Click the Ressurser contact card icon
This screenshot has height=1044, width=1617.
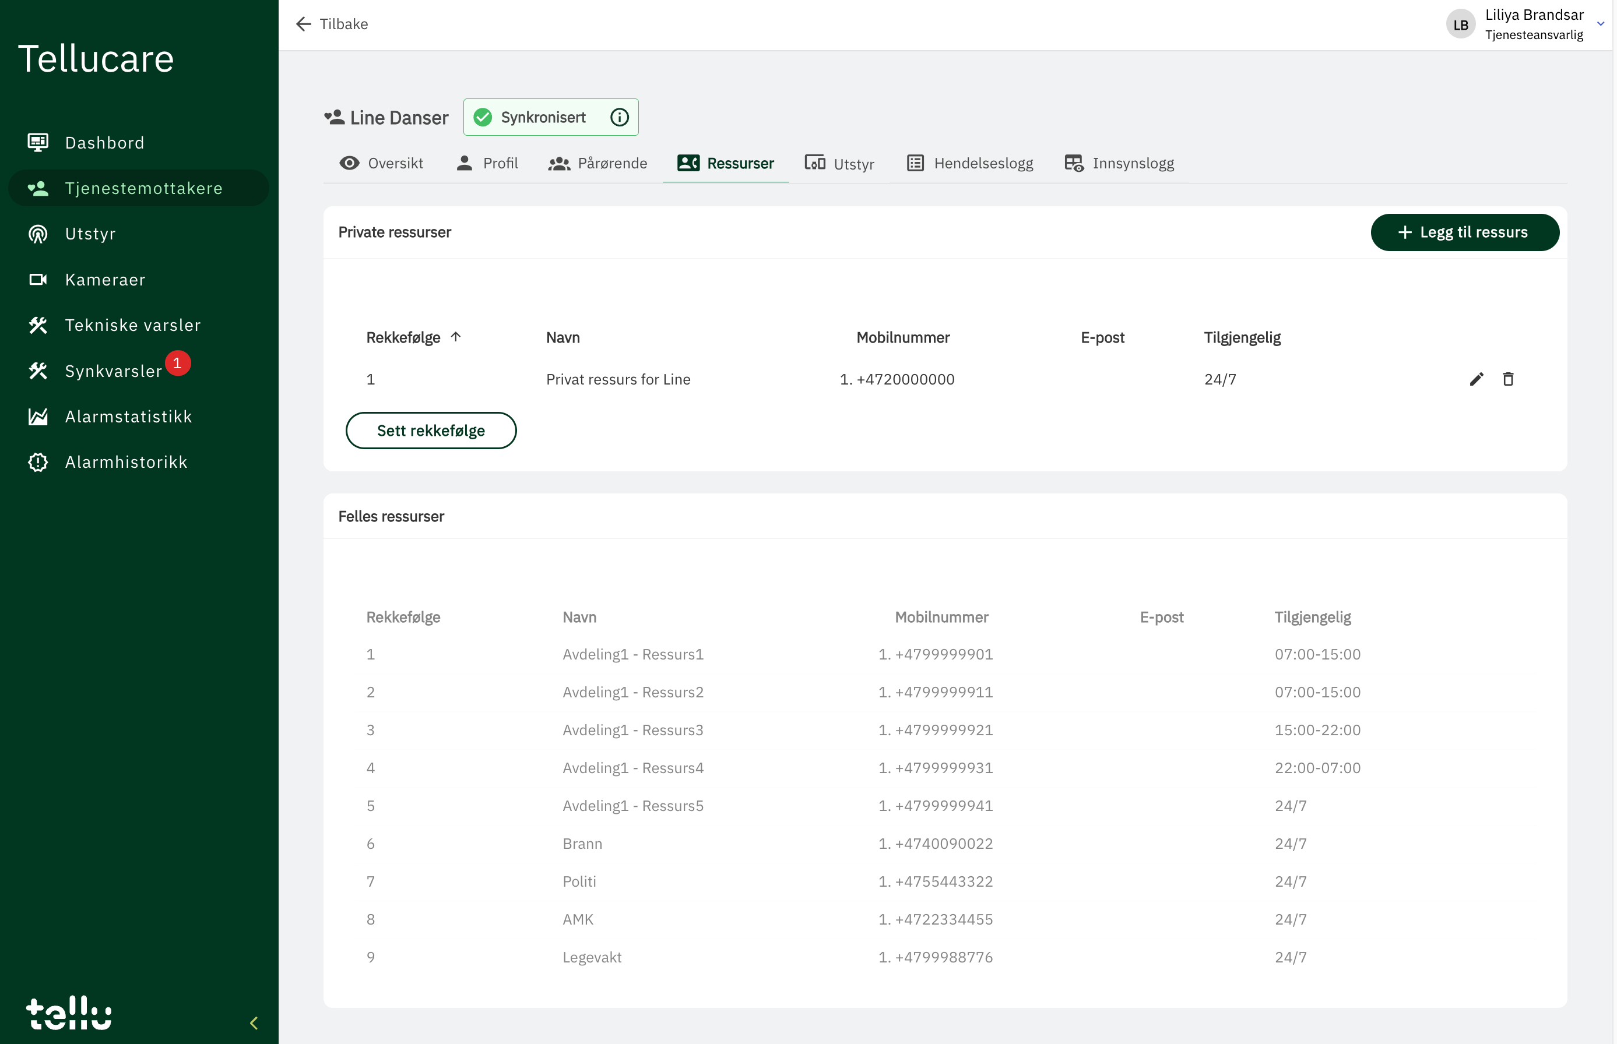pos(688,163)
